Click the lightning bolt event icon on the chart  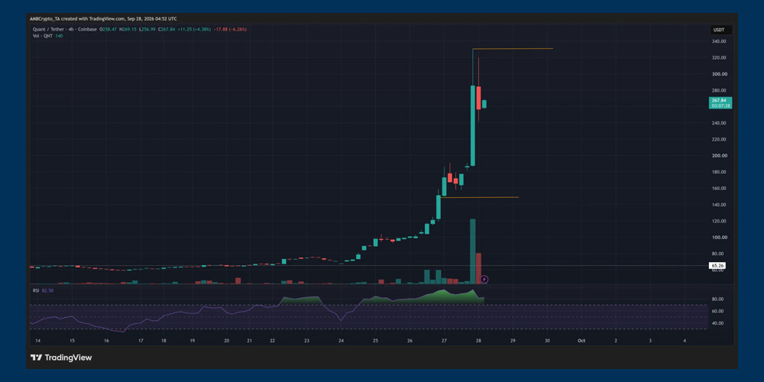point(484,279)
